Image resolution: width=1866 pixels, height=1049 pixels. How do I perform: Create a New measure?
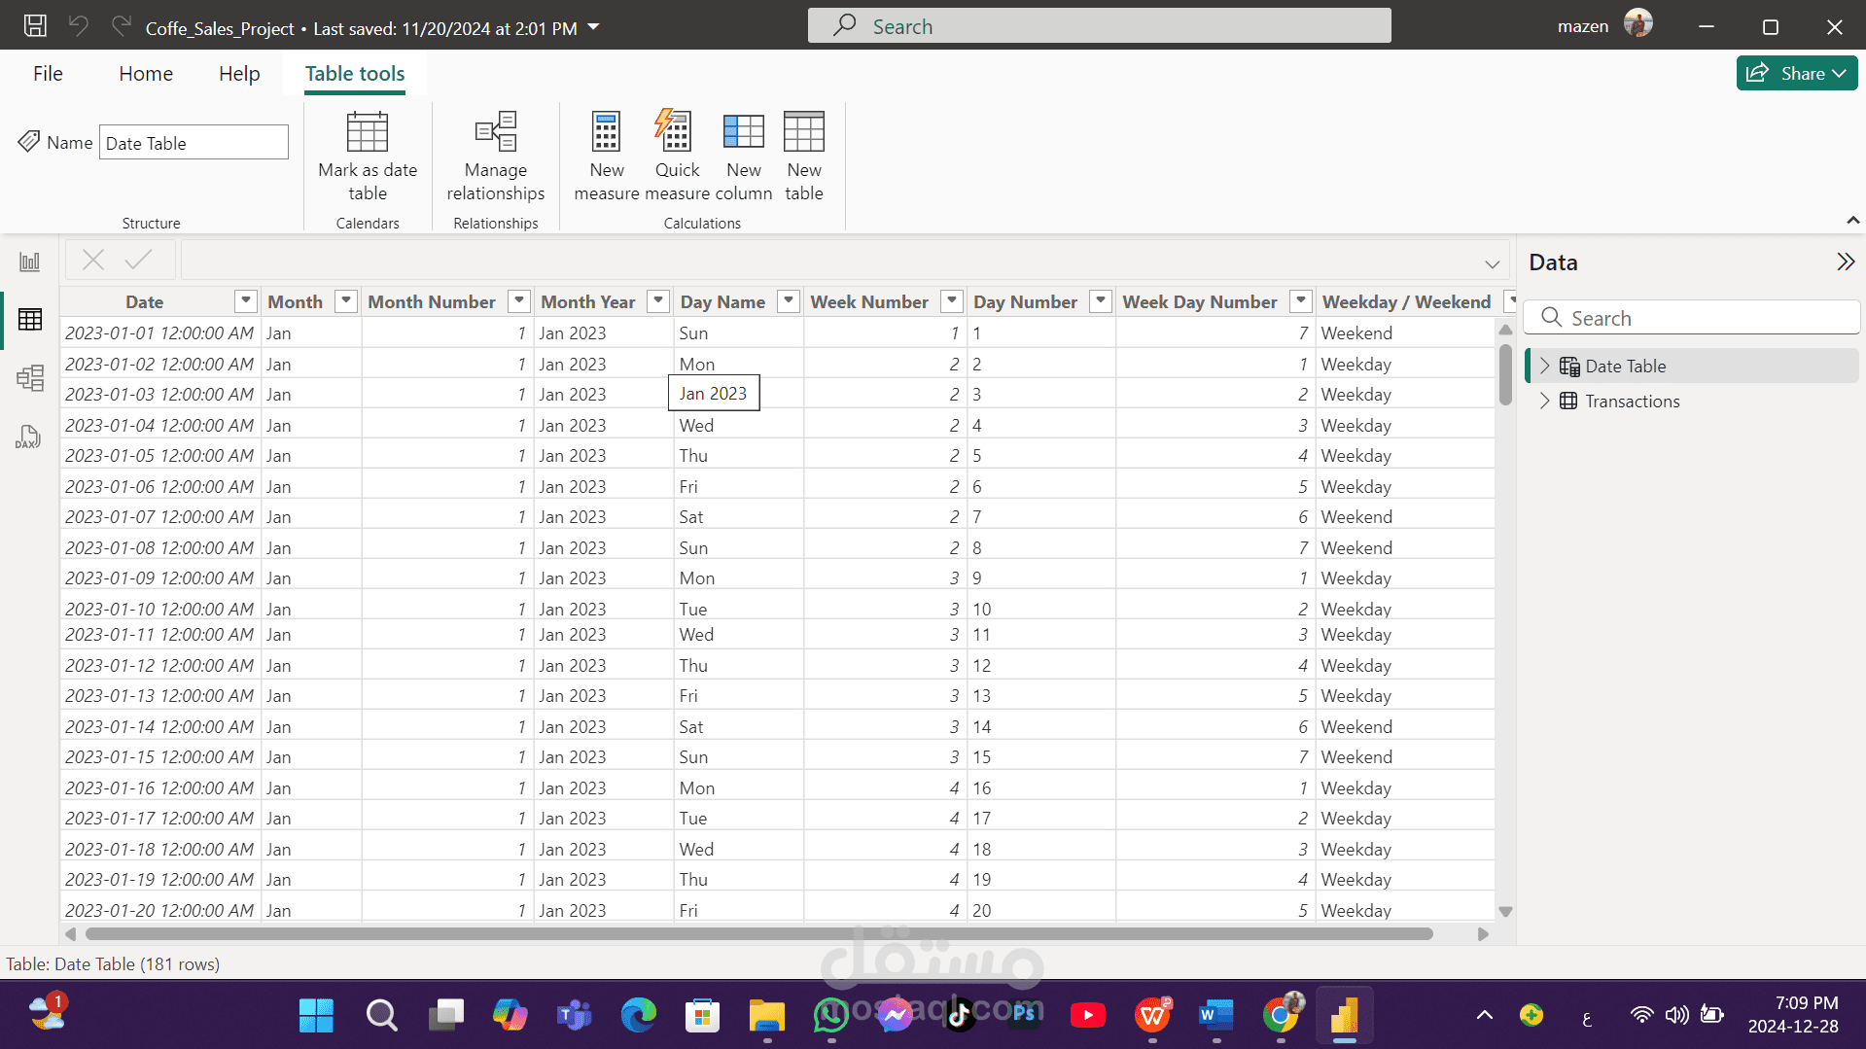click(607, 156)
